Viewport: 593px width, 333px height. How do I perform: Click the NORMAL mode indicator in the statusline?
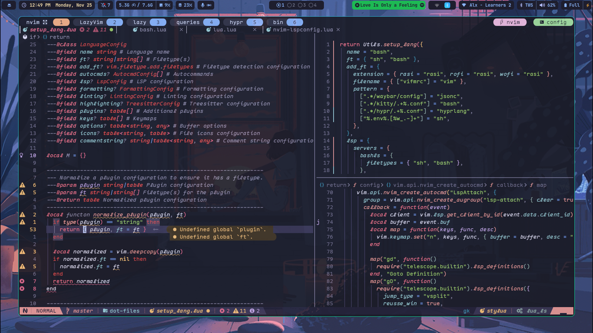coord(46,311)
